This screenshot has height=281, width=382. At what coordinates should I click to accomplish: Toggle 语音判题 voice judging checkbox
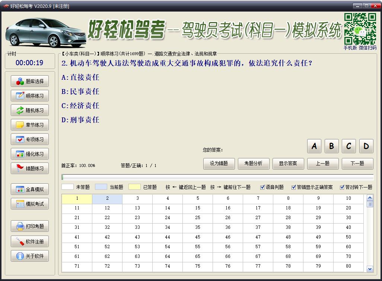262,187
